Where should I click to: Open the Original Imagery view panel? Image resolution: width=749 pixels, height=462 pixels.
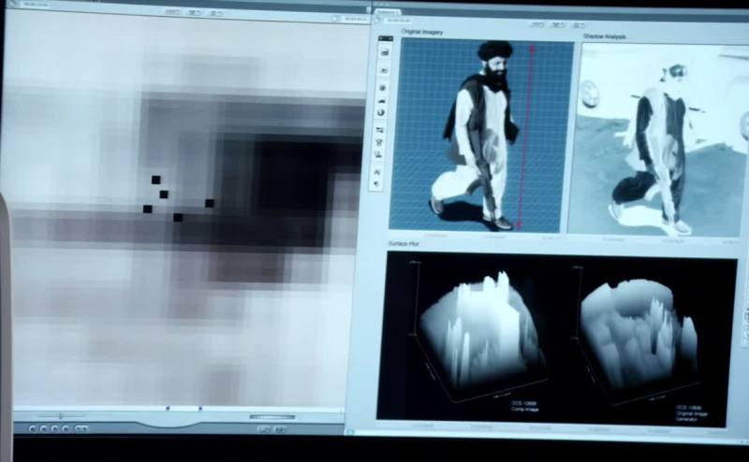pyautogui.click(x=481, y=137)
